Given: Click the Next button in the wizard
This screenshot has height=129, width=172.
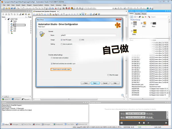Looking at the screenshot, I should [x=95, y=83].
